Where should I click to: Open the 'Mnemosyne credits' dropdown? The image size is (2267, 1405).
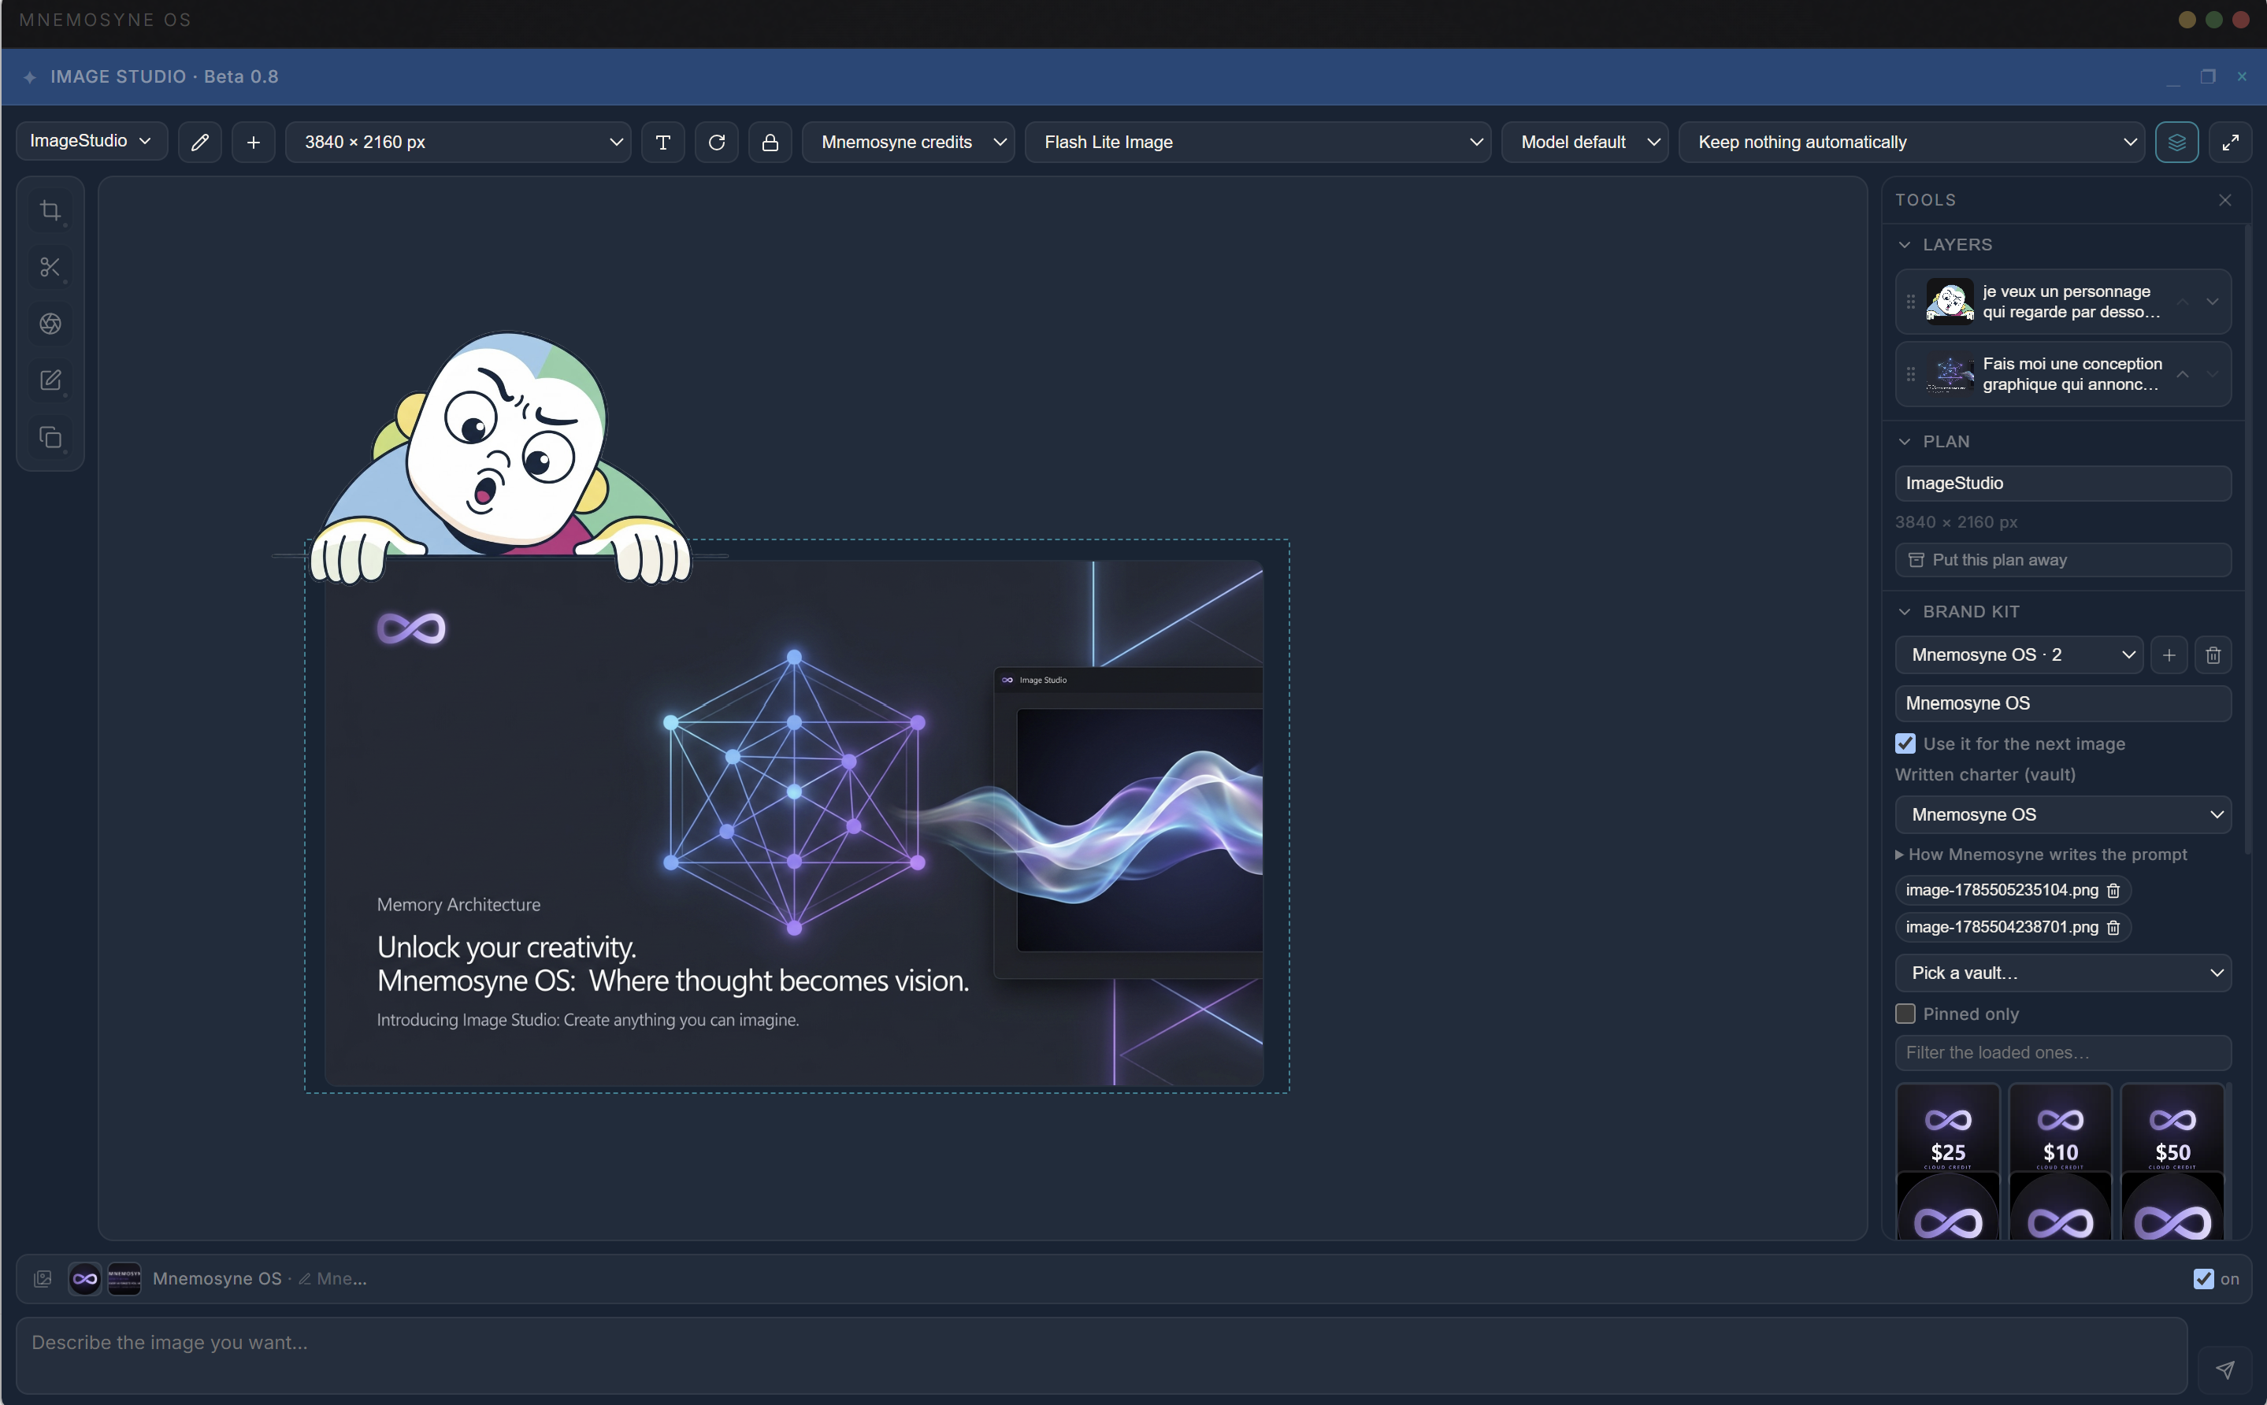pyautogui.click(x=909, y=143)
